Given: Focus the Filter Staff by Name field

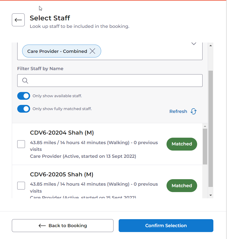Looking at the screenshot, I should tap(110, 80).
